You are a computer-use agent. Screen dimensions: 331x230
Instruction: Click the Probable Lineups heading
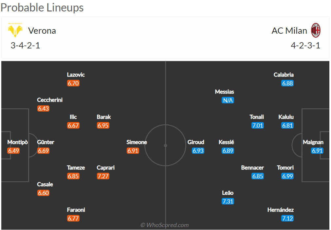click(x=42, y=8)
